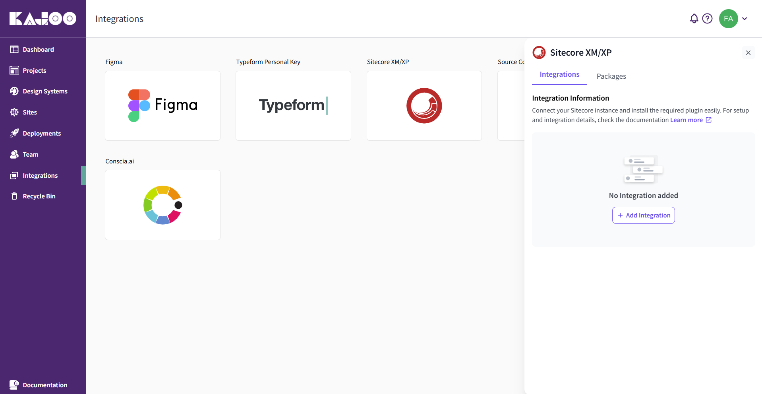
Task: Close the Sitecore XM/XP side panel
Action: 748,52
